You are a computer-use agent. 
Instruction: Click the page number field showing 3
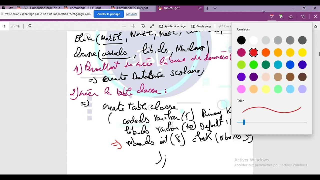4,26
